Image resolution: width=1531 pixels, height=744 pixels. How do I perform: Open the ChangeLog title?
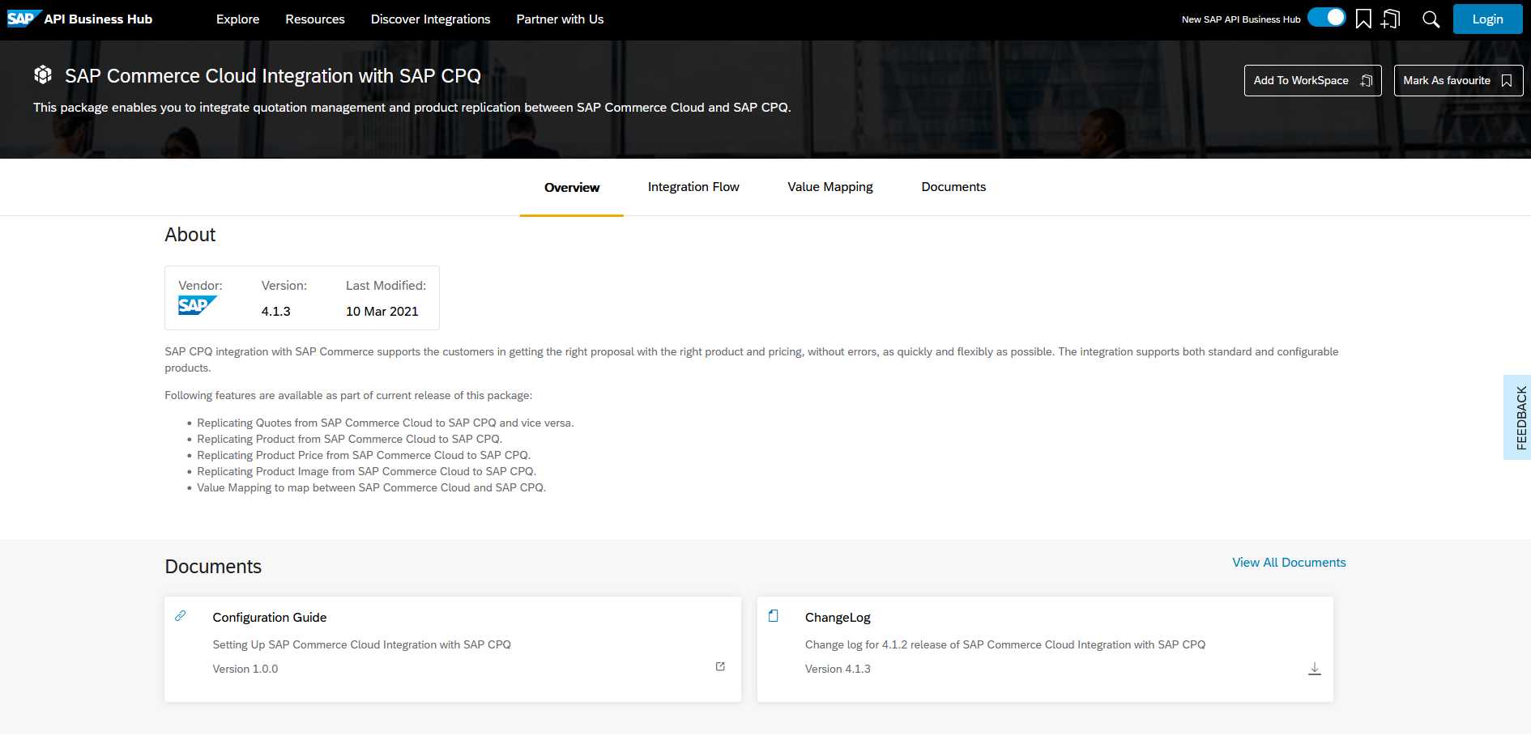coord(838,618)
